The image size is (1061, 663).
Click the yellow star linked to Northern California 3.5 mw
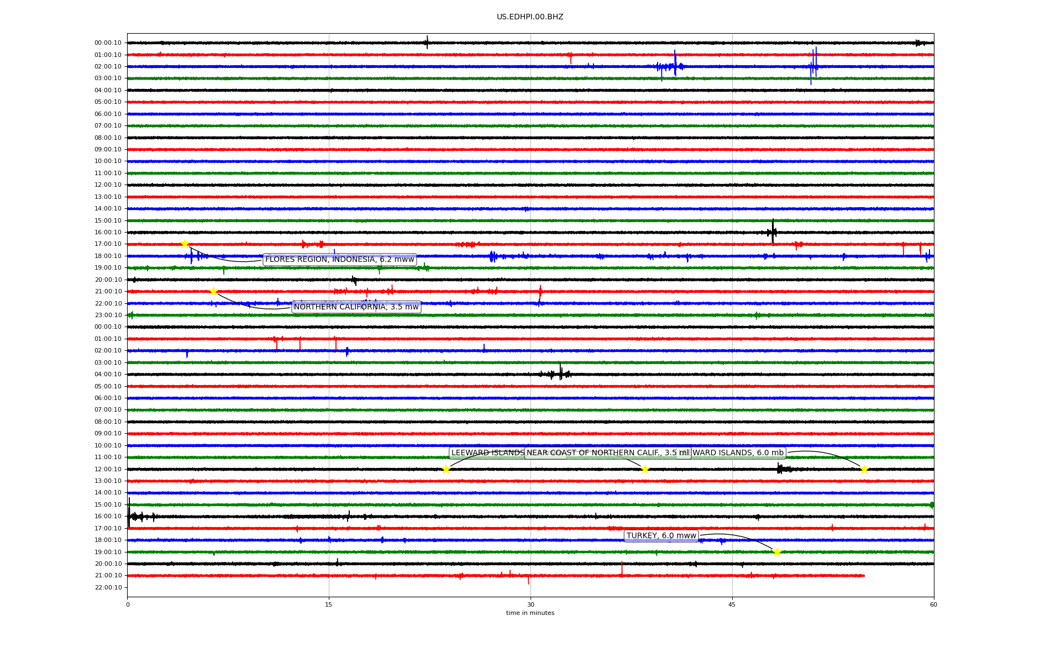click(213, 292)
